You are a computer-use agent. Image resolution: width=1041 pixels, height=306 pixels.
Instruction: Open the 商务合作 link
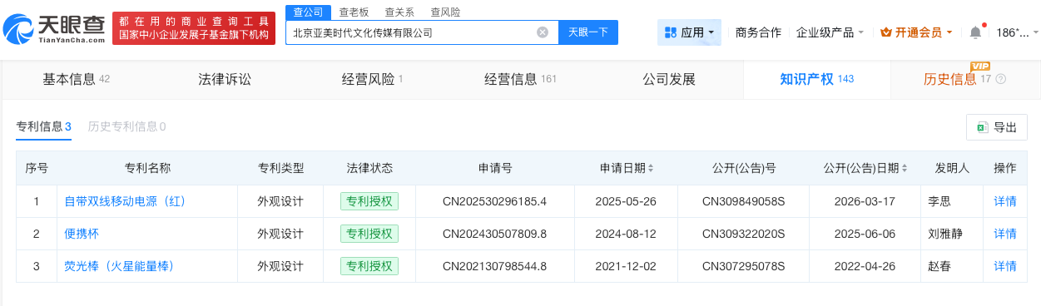click(x=758, y=32)
